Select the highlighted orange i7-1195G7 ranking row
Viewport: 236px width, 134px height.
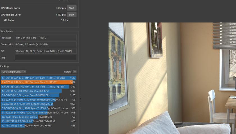(x=38, y=82)
